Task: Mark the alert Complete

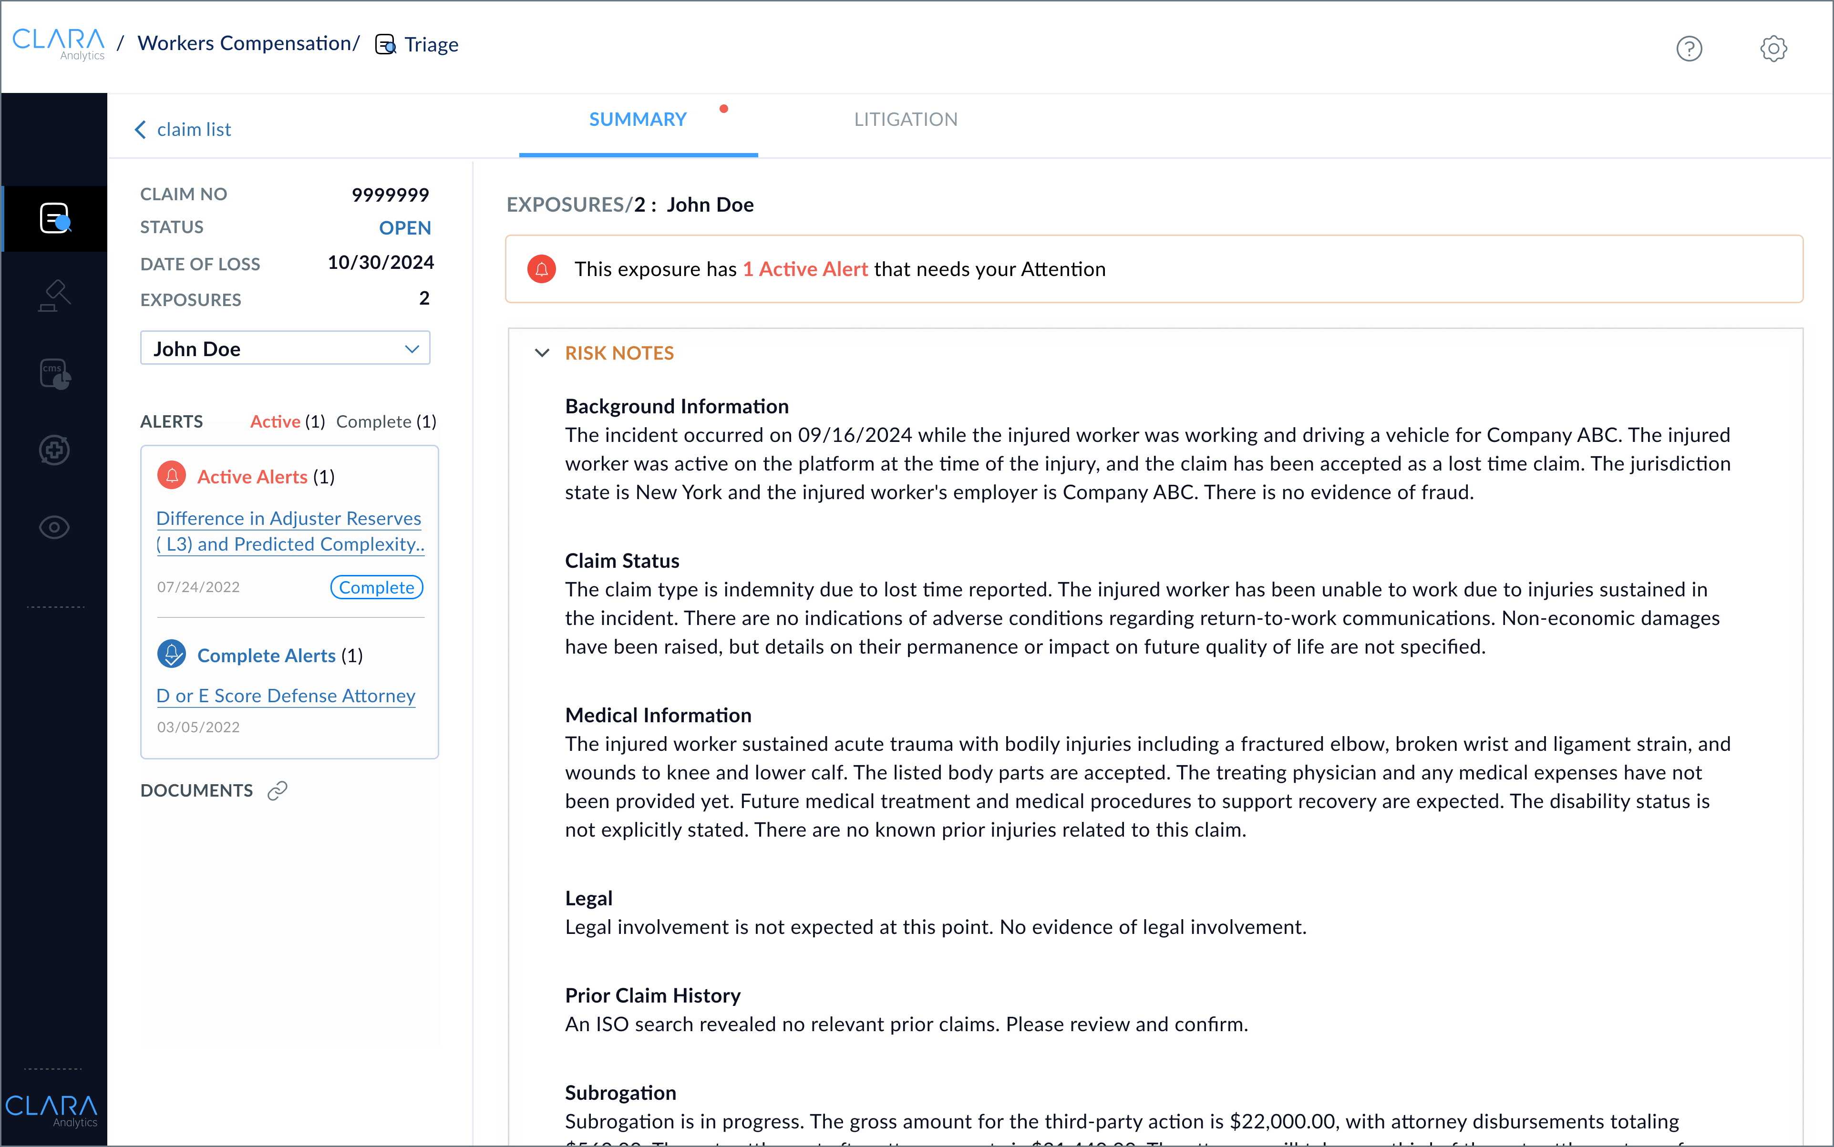Action: point(376,587)
